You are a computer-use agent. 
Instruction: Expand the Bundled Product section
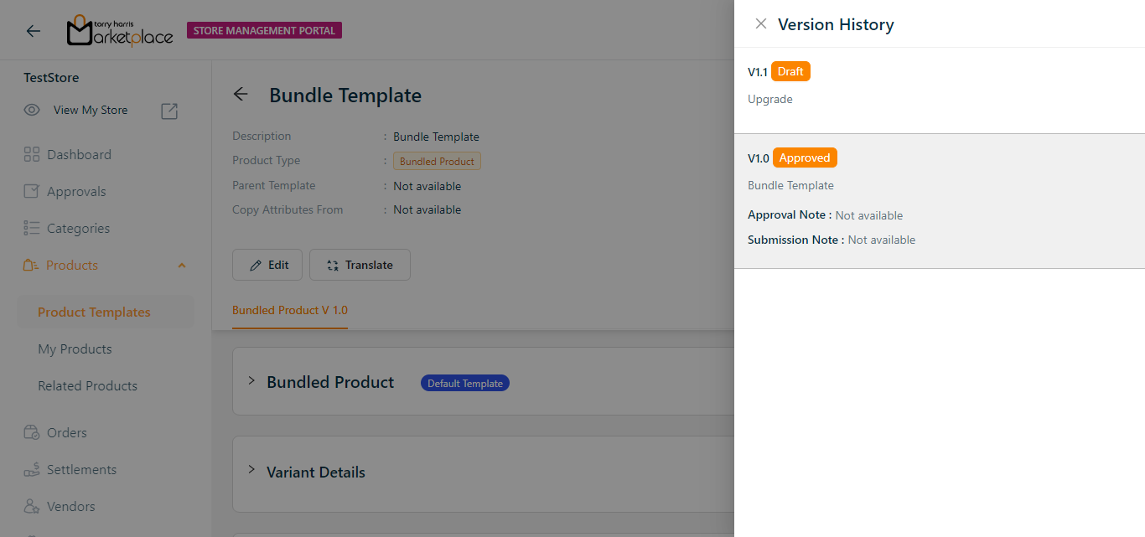coord(251,381)
